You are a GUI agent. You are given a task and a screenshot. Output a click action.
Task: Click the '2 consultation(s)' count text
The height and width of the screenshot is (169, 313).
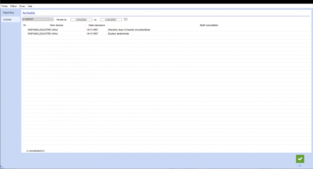(35, 151)
